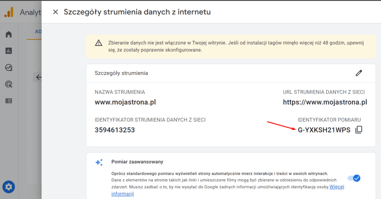Click 'NAZWA STRUMIENIA' label
This screenshot has width=381, height=199.
coord(120,92)
